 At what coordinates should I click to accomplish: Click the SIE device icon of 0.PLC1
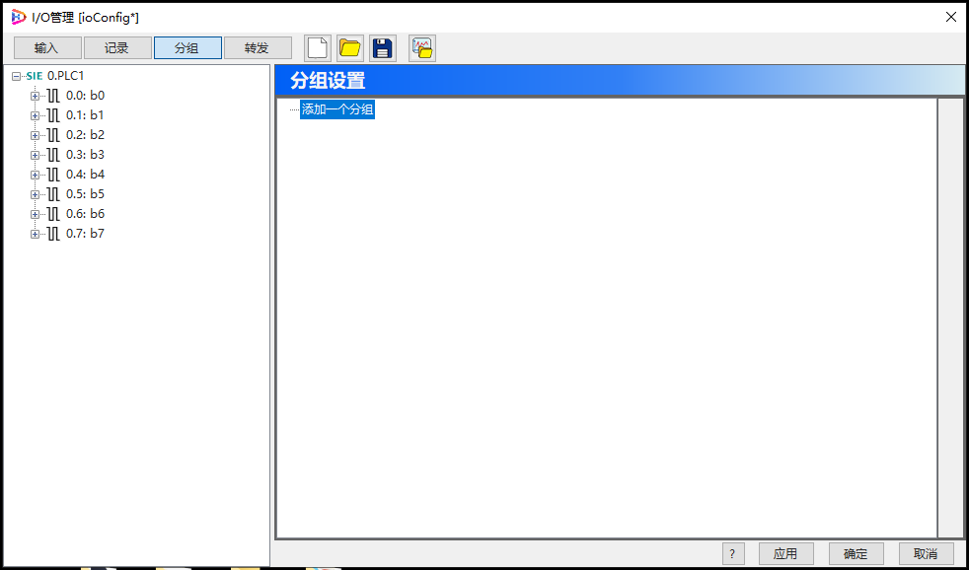pos(34,76)
